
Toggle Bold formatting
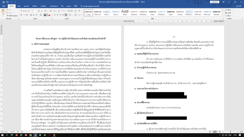pos(21,15)
